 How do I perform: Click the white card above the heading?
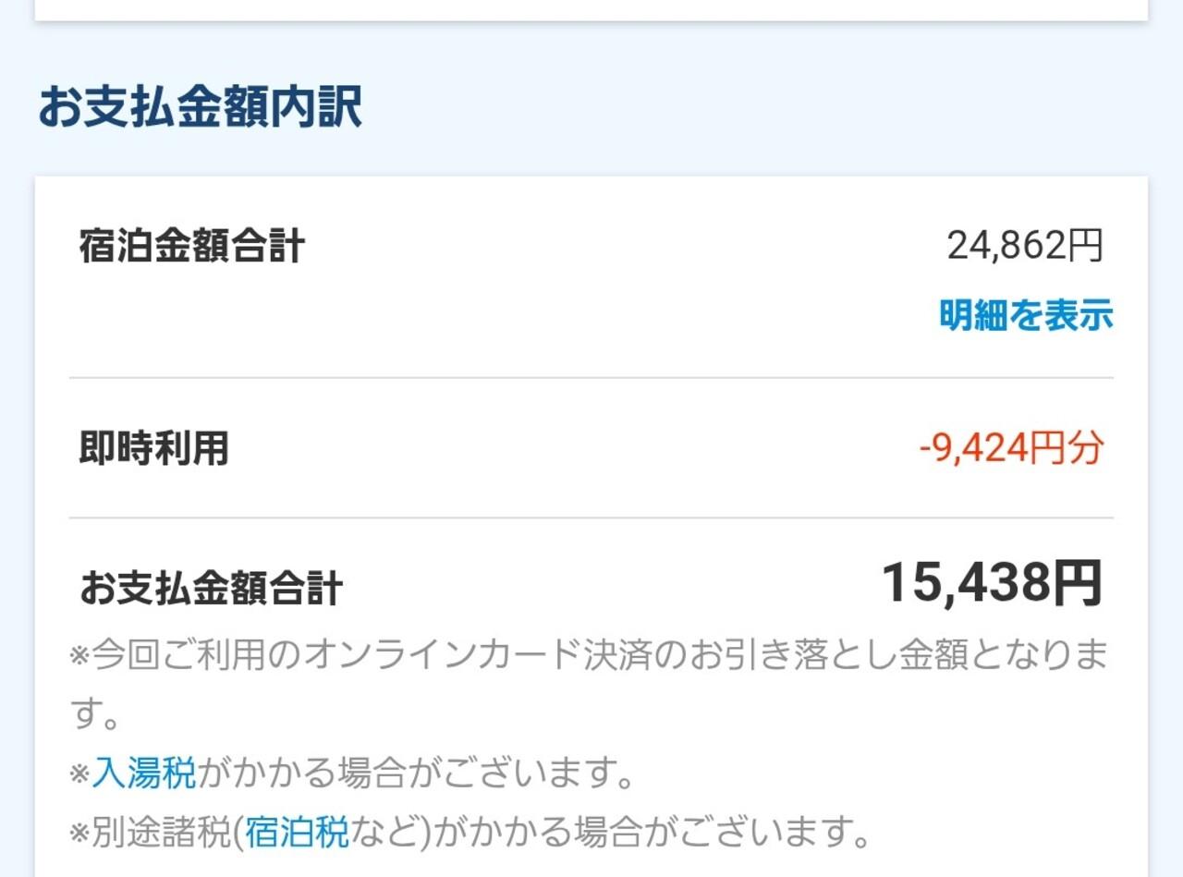coord(591,9)
